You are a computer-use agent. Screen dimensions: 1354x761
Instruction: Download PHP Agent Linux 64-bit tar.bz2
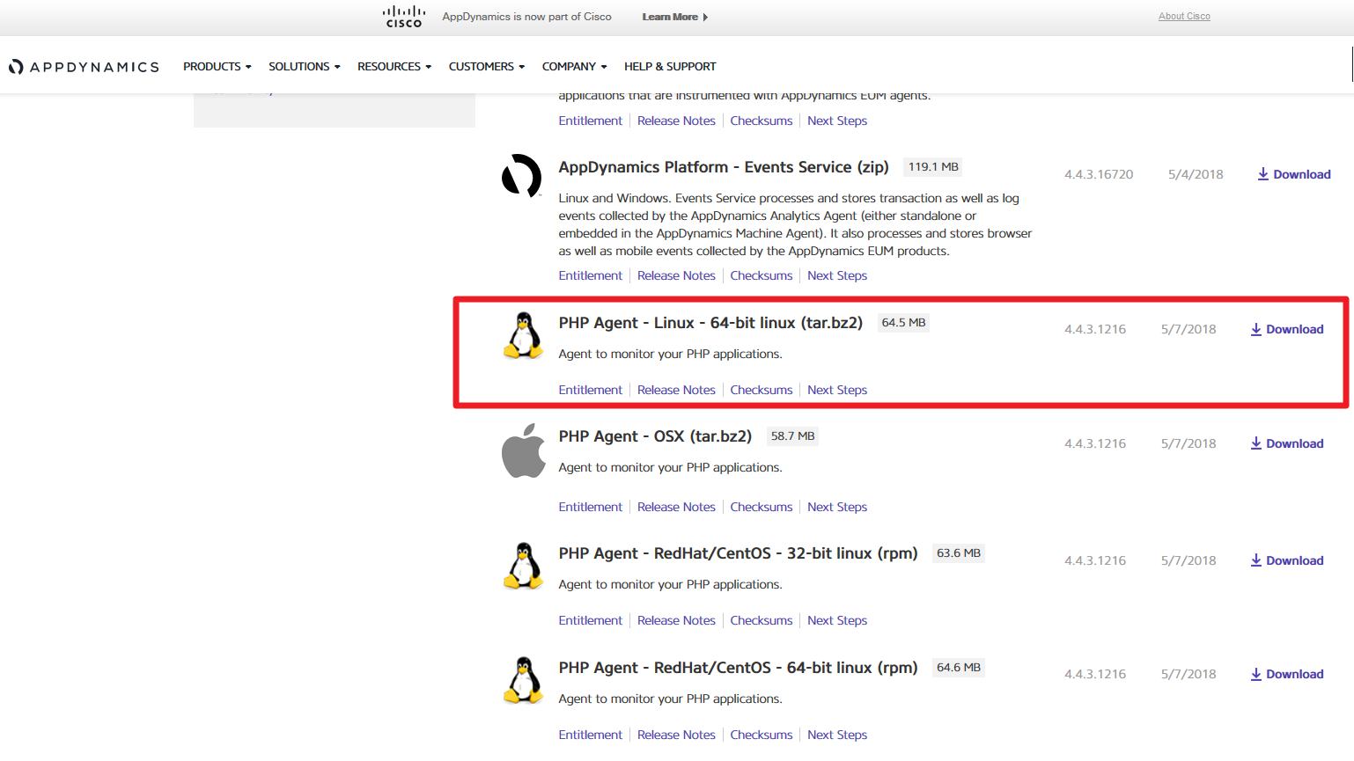[1287, 329]
